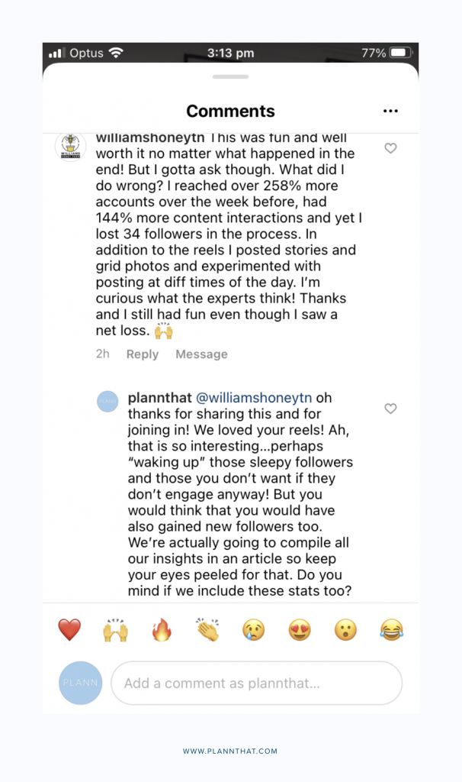Viewport: 462px width, 782px height.
Task: Tap the red heart emoji reaction
Action: click(x=69, y=630)
